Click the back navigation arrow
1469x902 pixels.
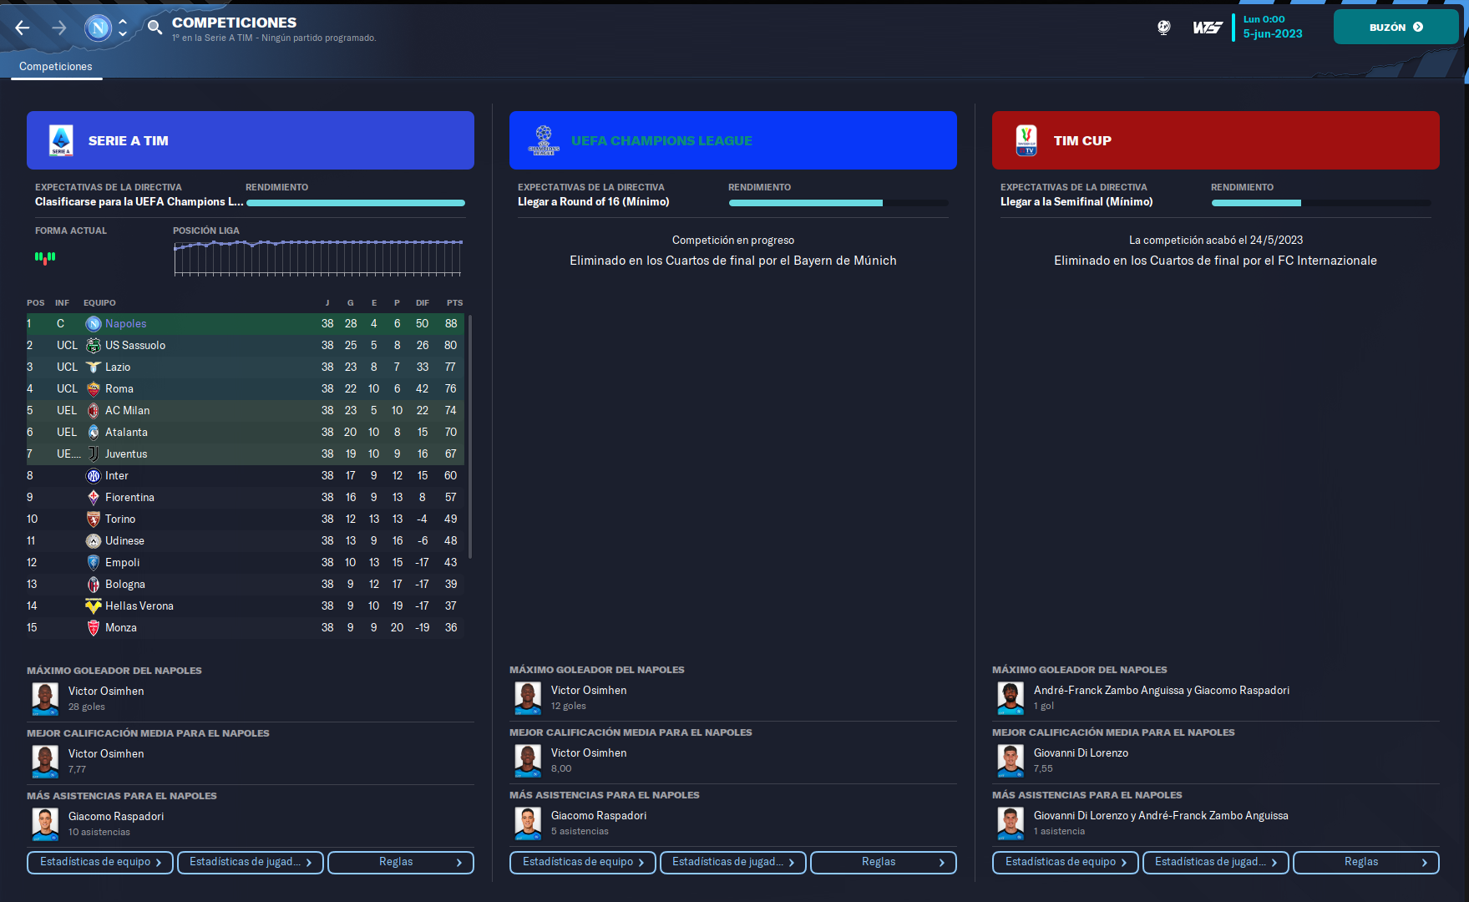(x=23, y=28)
